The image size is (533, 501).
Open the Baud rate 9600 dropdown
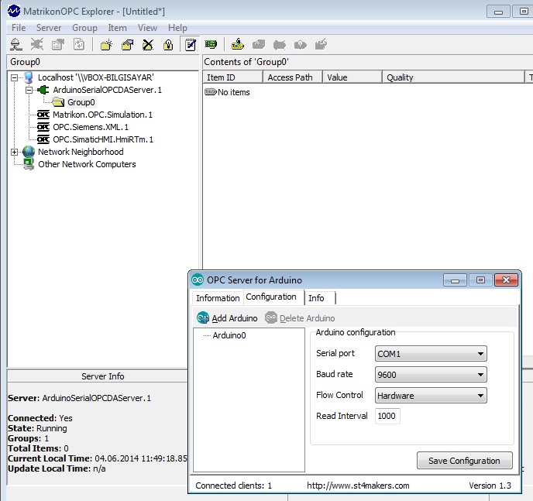pos(431,375)
